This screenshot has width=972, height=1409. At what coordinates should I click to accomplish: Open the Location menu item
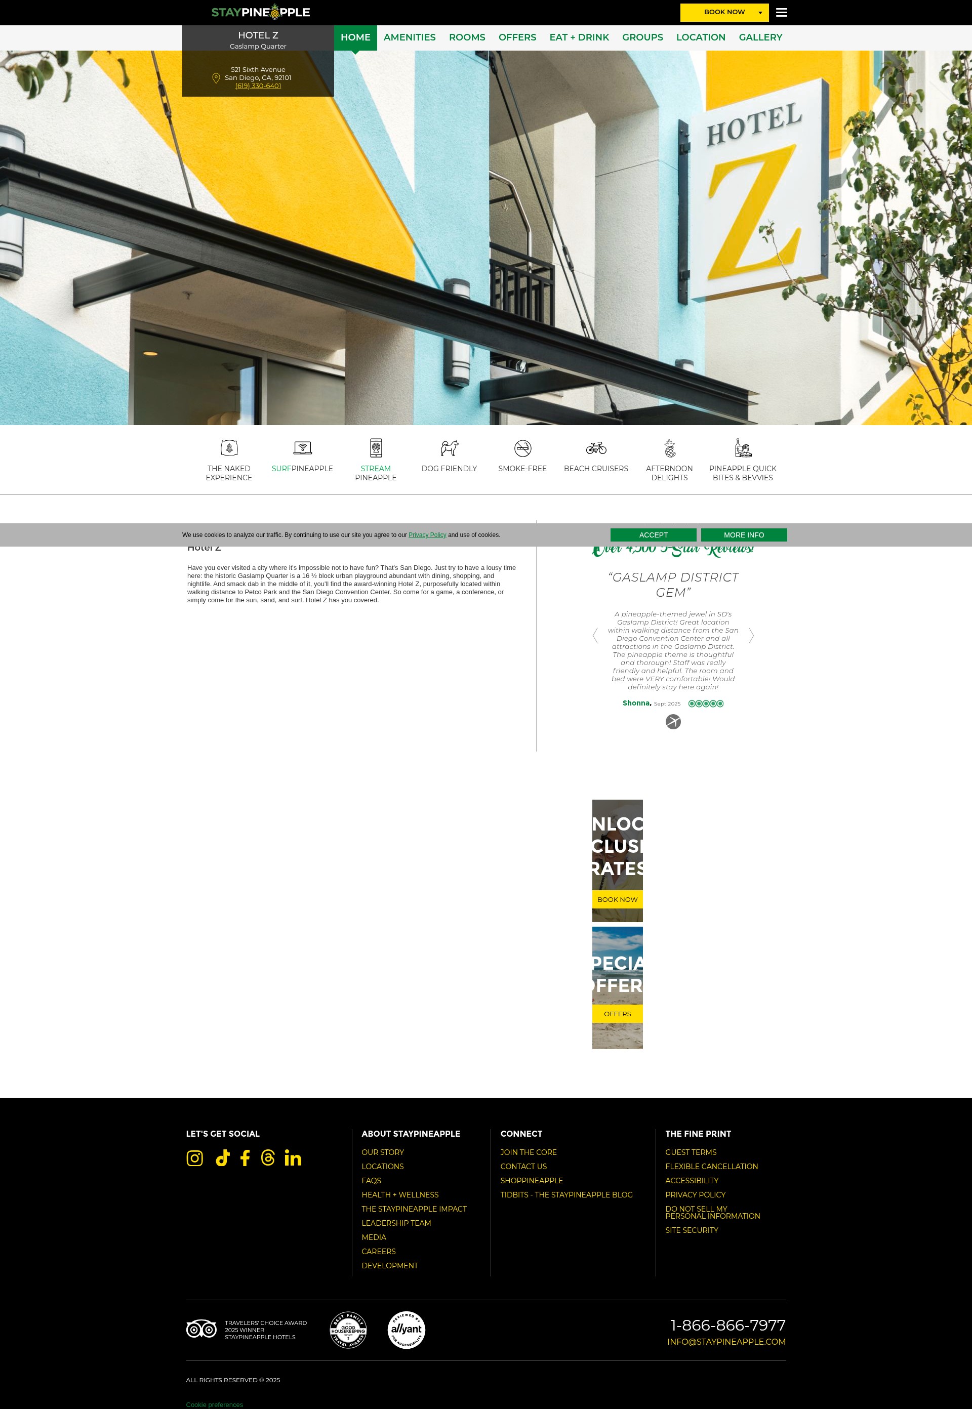click(x=701, y=38)
